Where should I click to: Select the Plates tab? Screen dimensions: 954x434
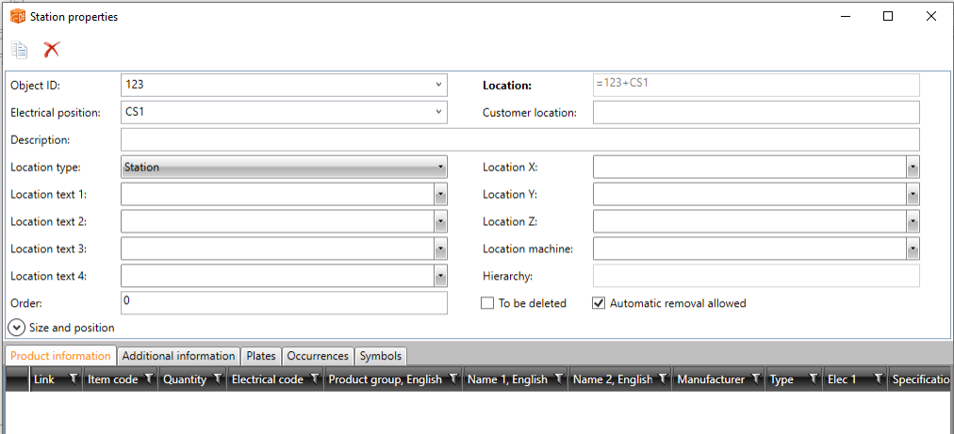[261, 356]
